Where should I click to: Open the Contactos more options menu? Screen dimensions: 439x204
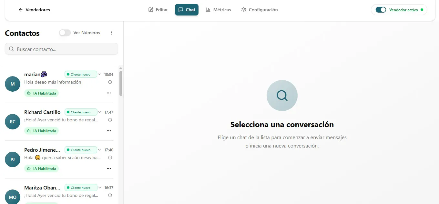pyautogui.click(x=112, y=33)
